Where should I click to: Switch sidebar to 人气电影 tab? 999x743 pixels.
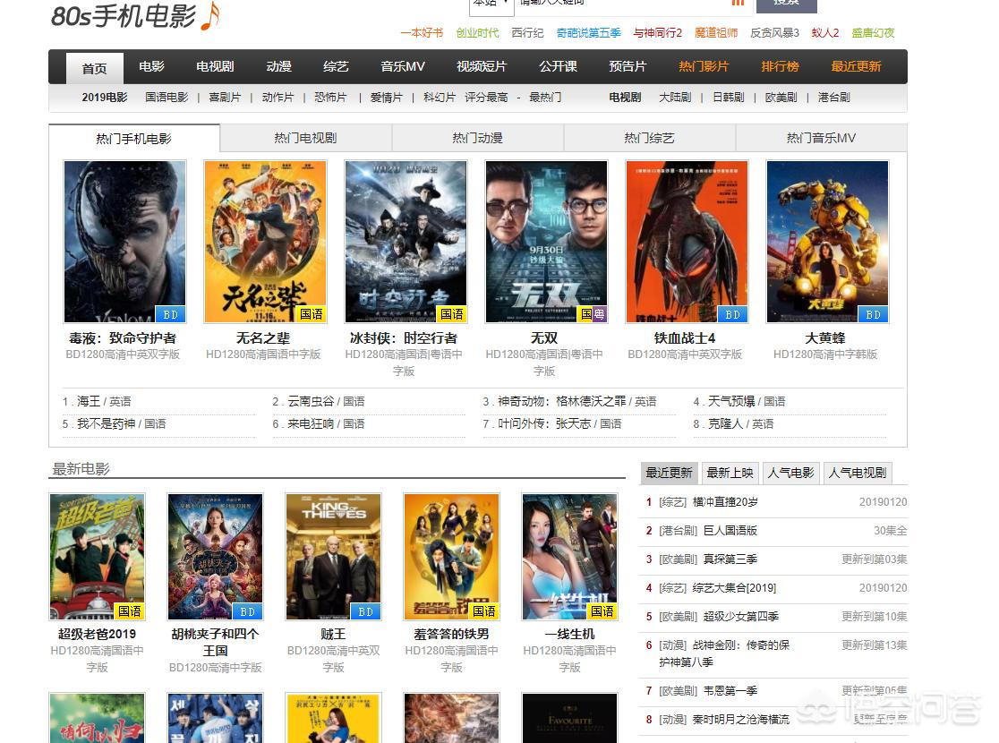click(790, 473)
